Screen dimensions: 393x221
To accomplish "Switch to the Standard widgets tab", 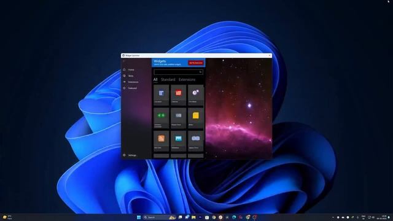I will [x=168, y=79].
